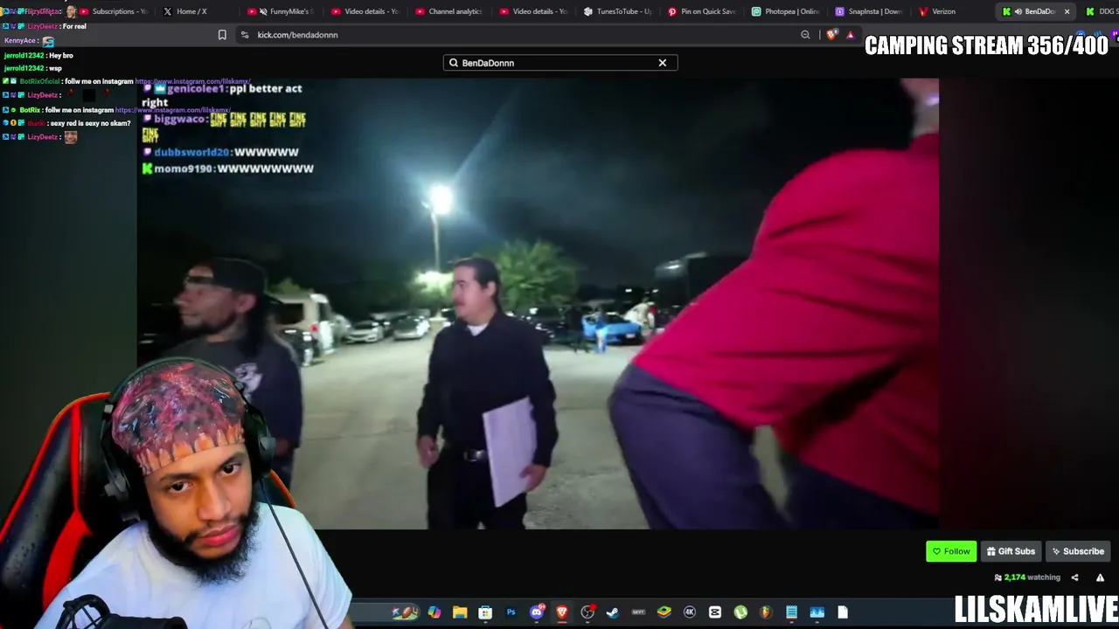Click the Brave browser taskbar icon
The width and height of the screenshot is (1119, 629).
(562, 612)
